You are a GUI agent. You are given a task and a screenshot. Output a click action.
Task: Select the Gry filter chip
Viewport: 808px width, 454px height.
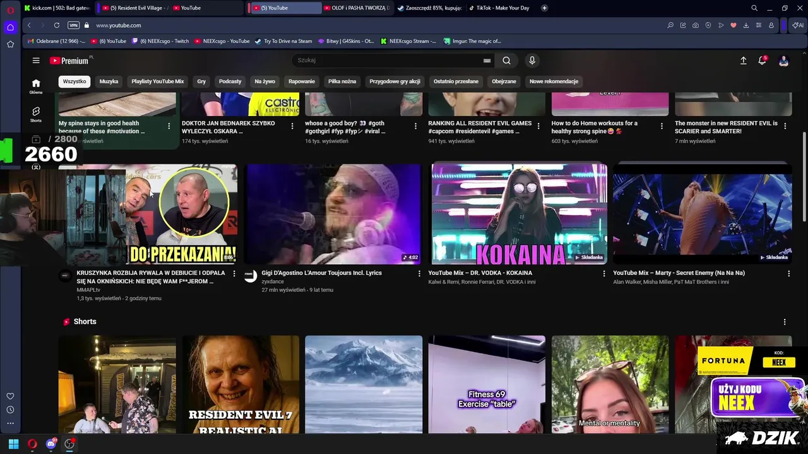[x=201, y=81]
